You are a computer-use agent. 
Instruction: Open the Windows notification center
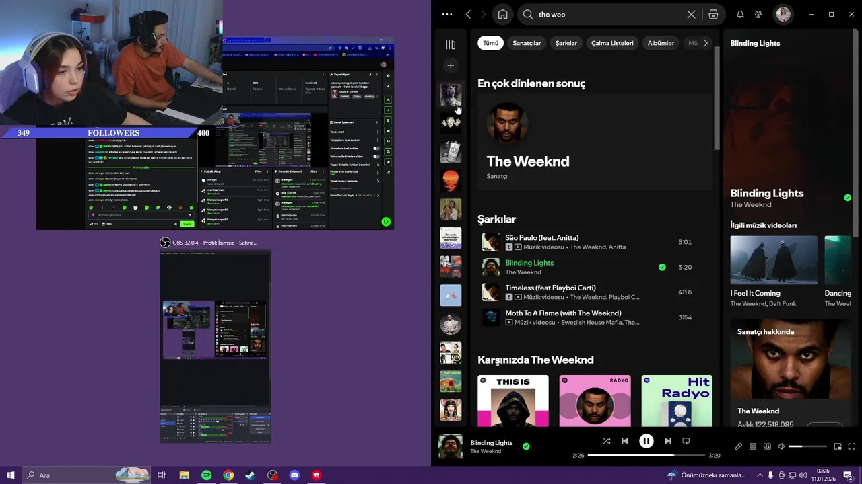848,475
